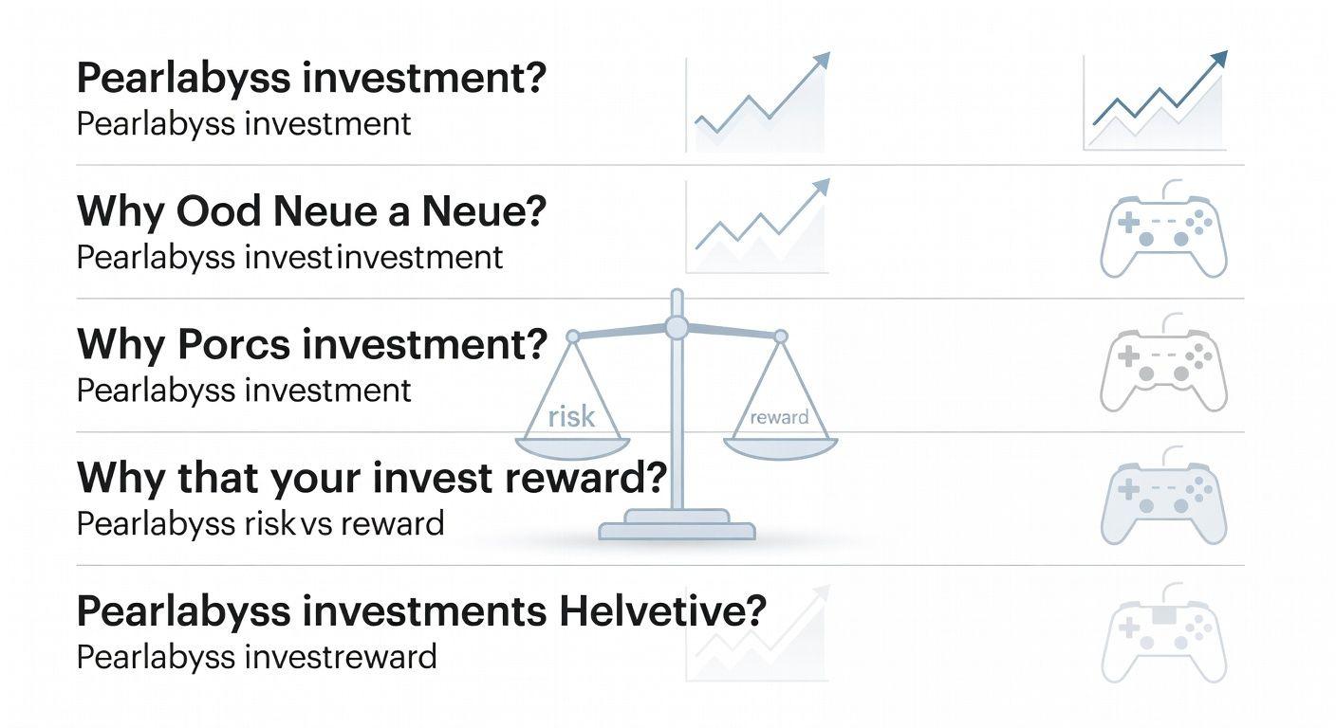Select "Pearlabyss investments Helvetive?" heading
Screen dimensions: 1336x728
tap(420, 611)
